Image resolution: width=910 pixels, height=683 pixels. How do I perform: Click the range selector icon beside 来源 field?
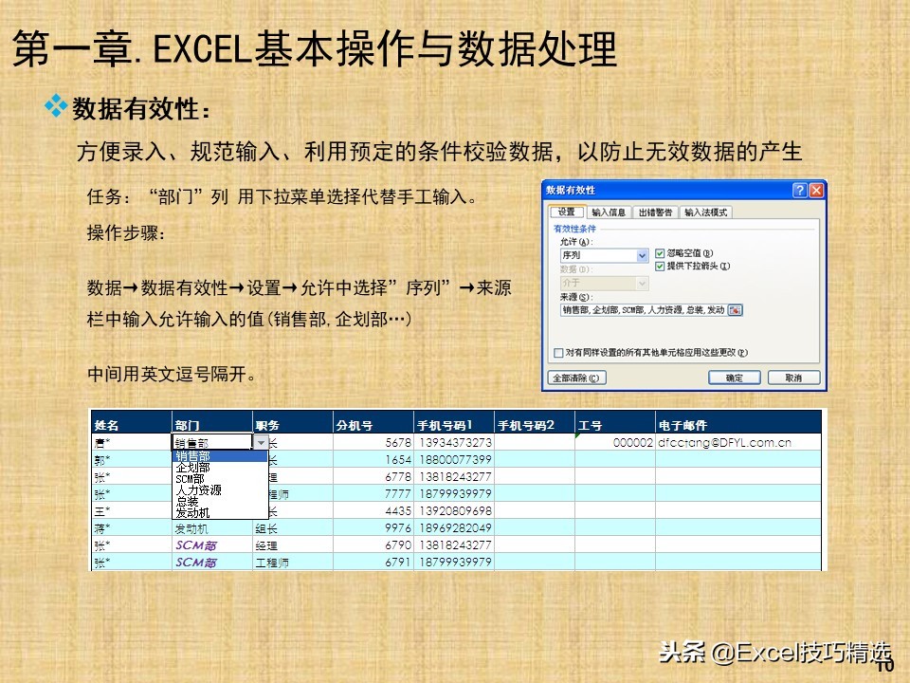point(737,309)
